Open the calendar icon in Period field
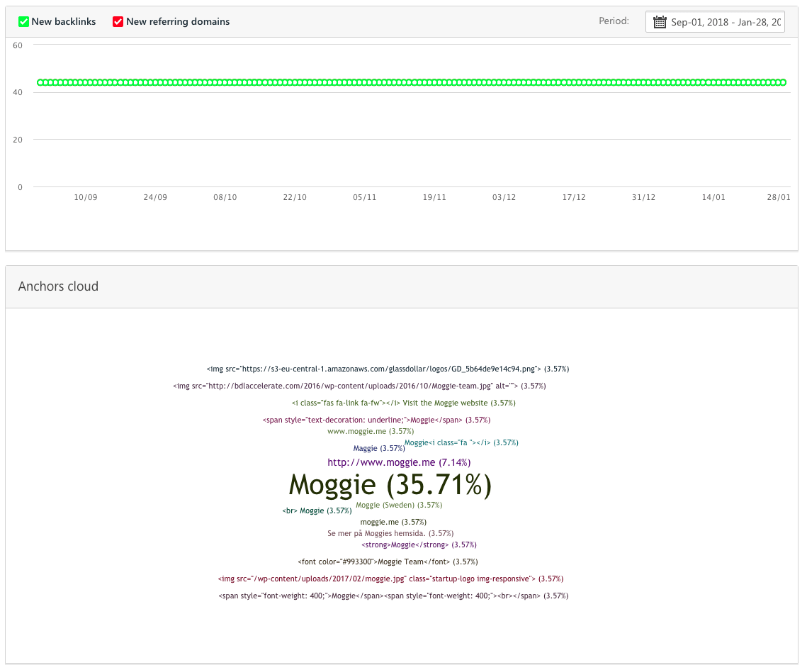 tap(660, 22)
